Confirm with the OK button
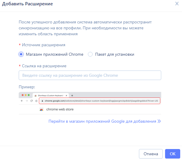The image size is (182, 160). [172, 154]
